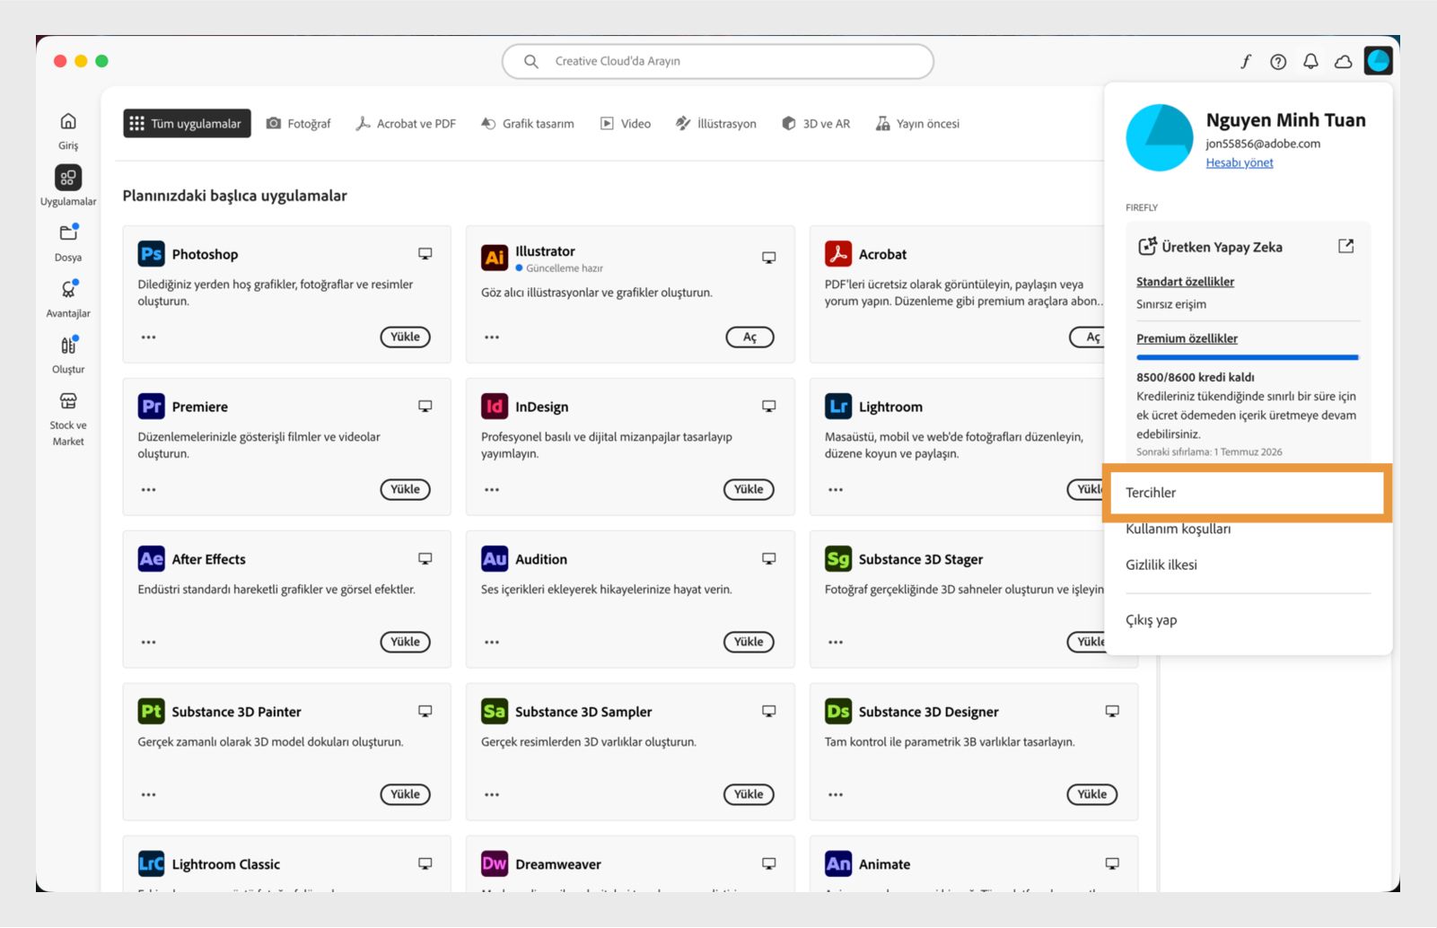Click desktop monitor icon on Photoshop card
Image resolution: width=1437 pixels, height=928 pixels.
click(425, 254)
